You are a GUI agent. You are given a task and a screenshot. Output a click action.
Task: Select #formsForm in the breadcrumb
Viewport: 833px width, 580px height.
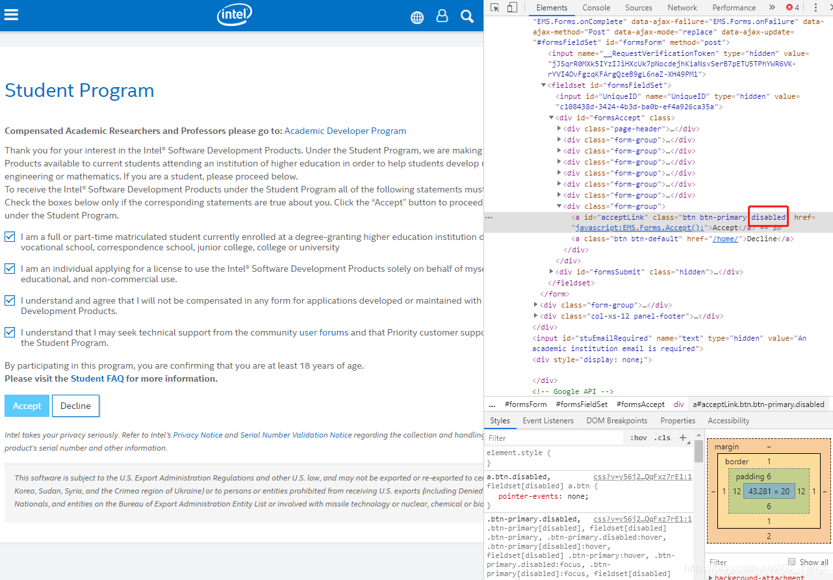[526, 404]
